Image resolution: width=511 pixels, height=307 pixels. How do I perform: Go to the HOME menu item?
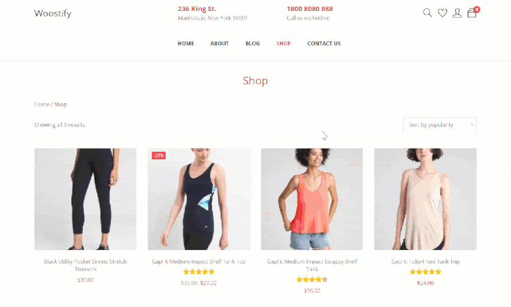click(186, 43)
